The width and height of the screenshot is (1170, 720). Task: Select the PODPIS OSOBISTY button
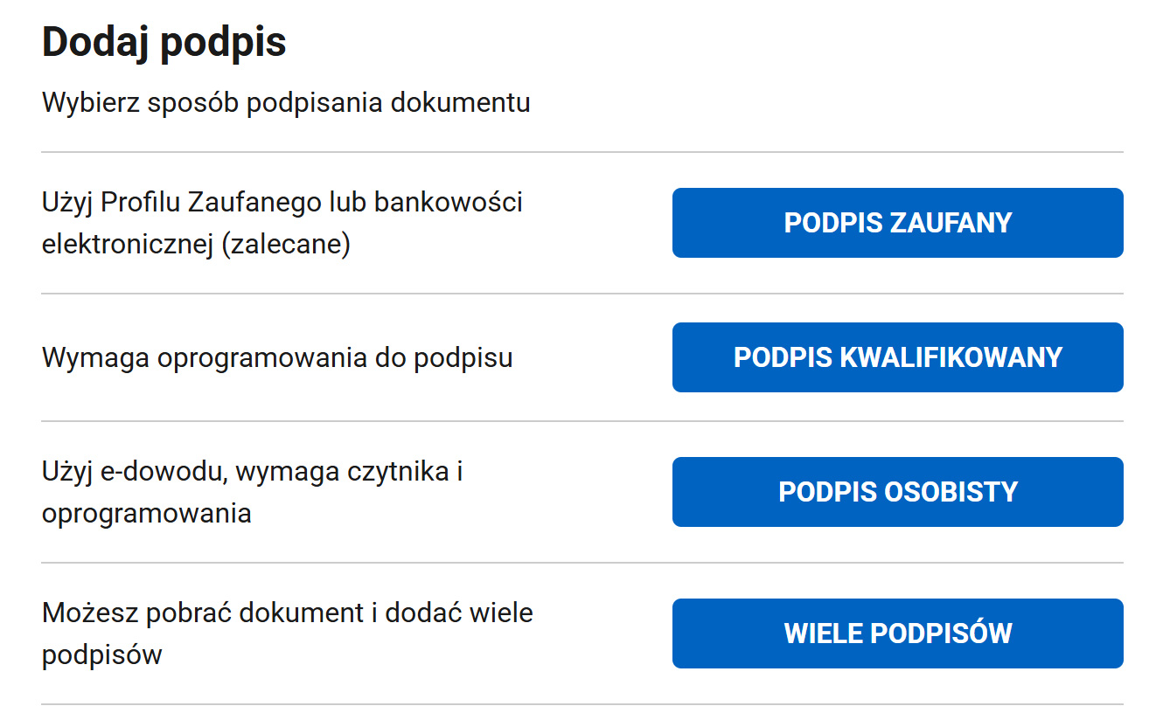(897, 492)
